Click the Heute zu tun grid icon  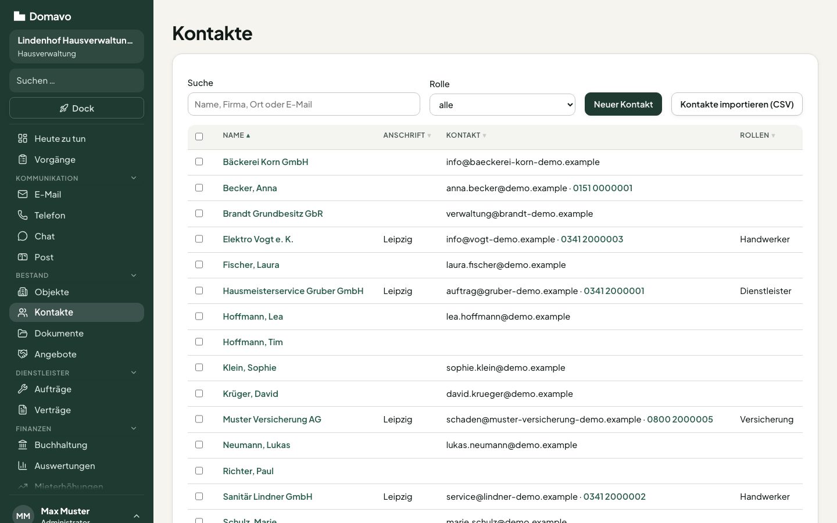(x=23, y=138)
